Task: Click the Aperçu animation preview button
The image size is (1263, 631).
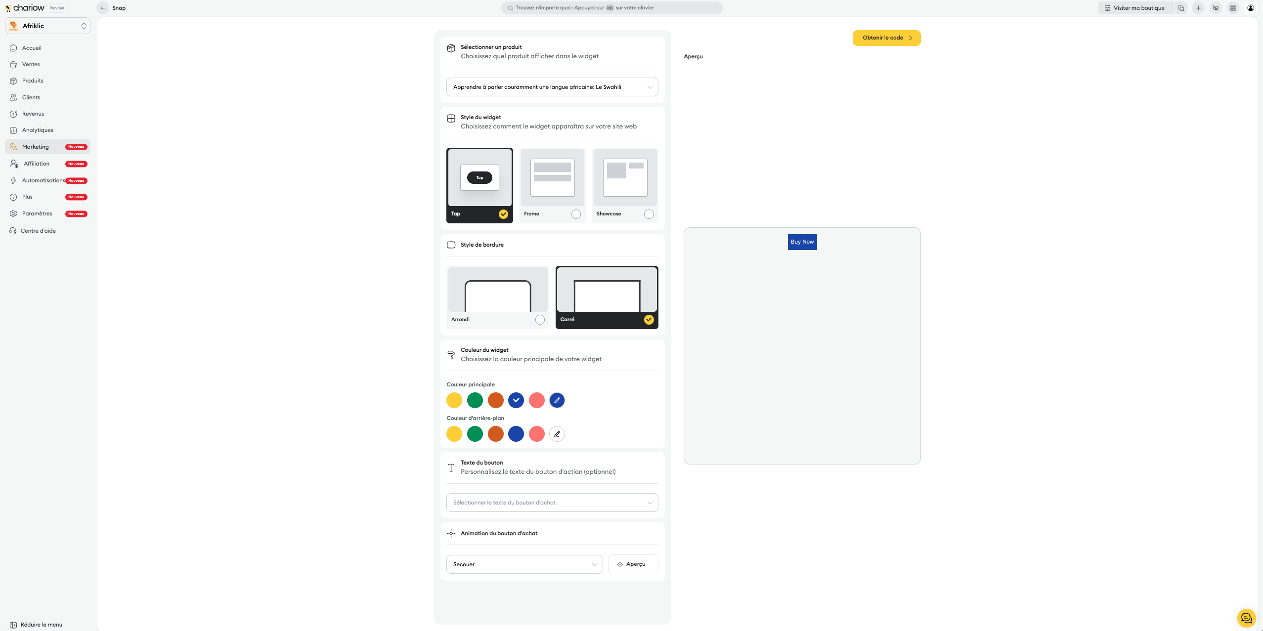Action: pos(632,564)
